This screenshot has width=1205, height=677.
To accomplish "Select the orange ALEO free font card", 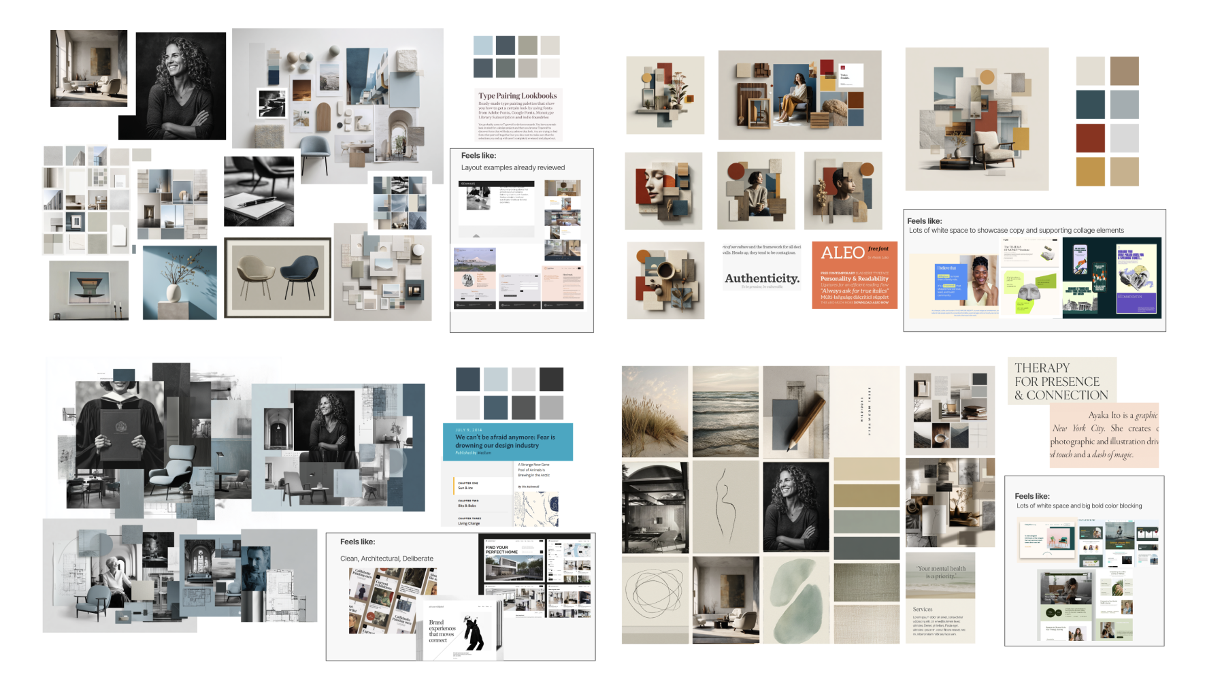I will click(854, 275).
